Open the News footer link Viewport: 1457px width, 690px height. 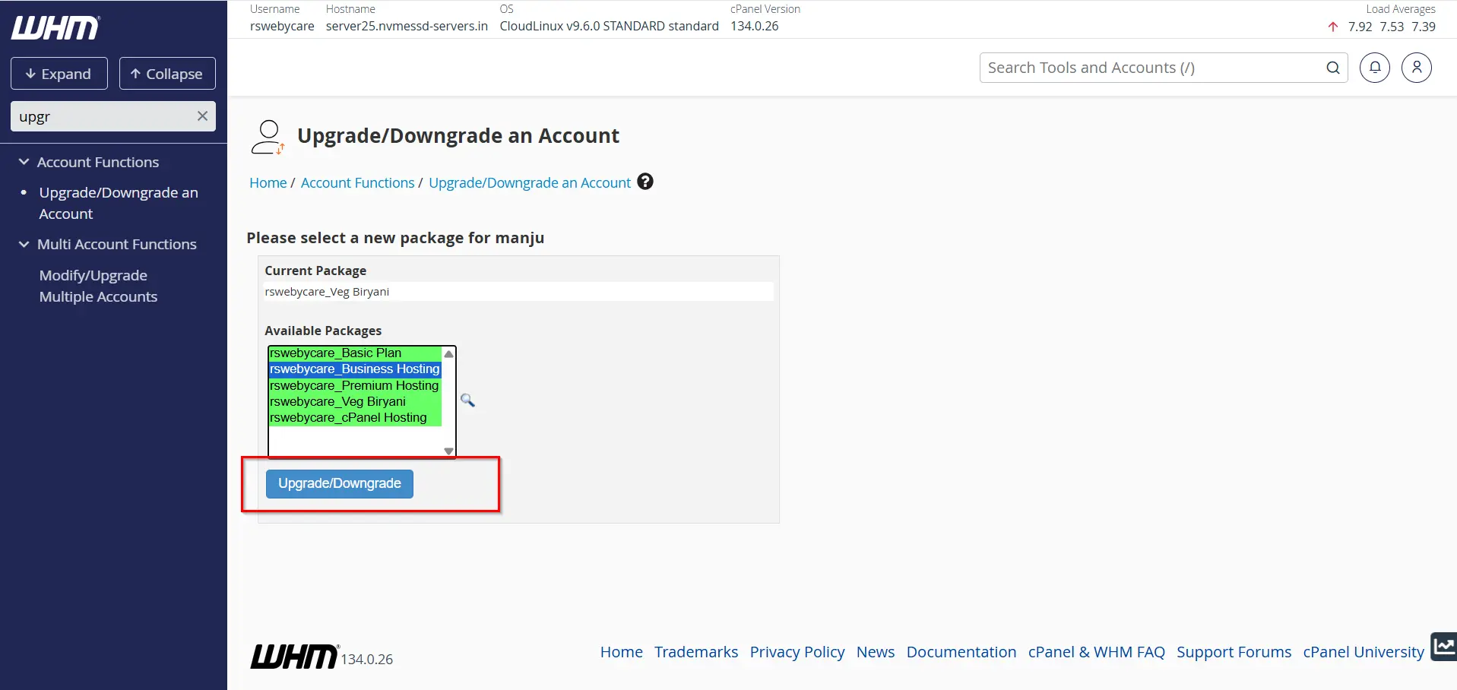tap(876, 652)
